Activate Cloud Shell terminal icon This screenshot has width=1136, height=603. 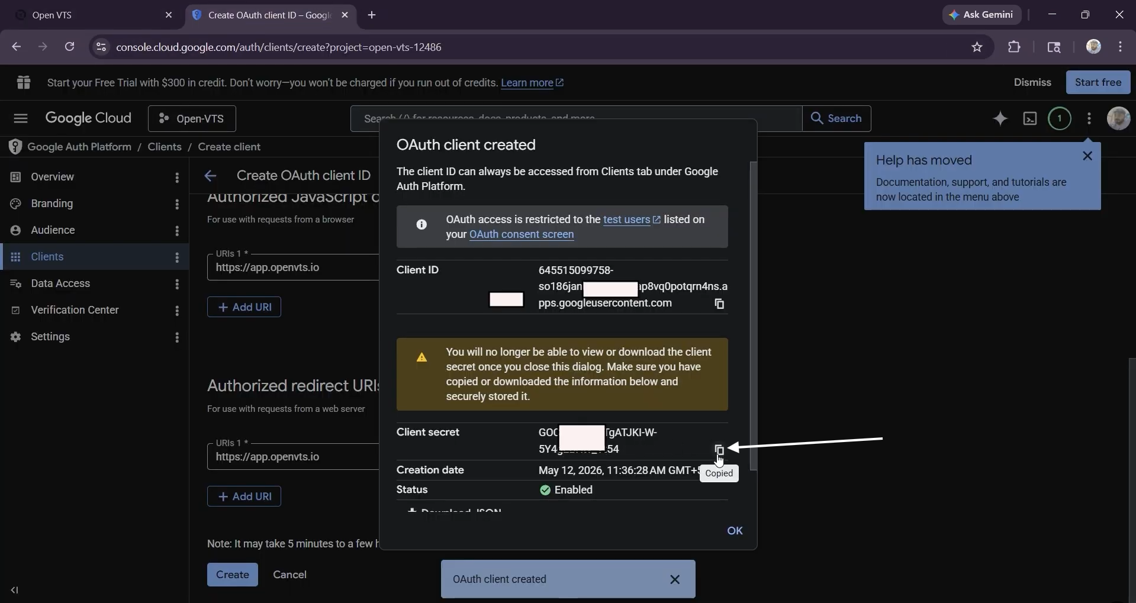pos(1030,118)
